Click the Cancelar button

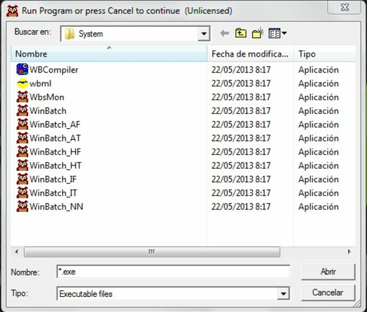tap(328, 292)
